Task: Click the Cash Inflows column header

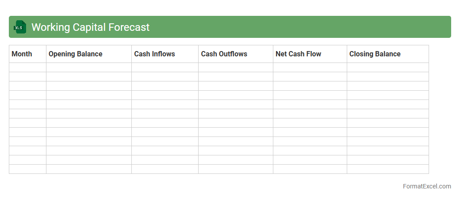Action: (x=154, y=54)
